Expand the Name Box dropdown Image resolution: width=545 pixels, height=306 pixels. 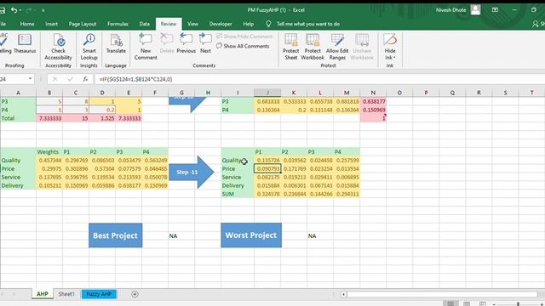[x=31, y=79]
